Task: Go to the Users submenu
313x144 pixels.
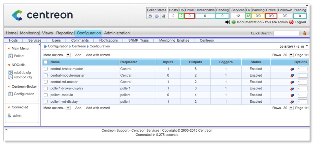Action: click(x=56, y=41)
